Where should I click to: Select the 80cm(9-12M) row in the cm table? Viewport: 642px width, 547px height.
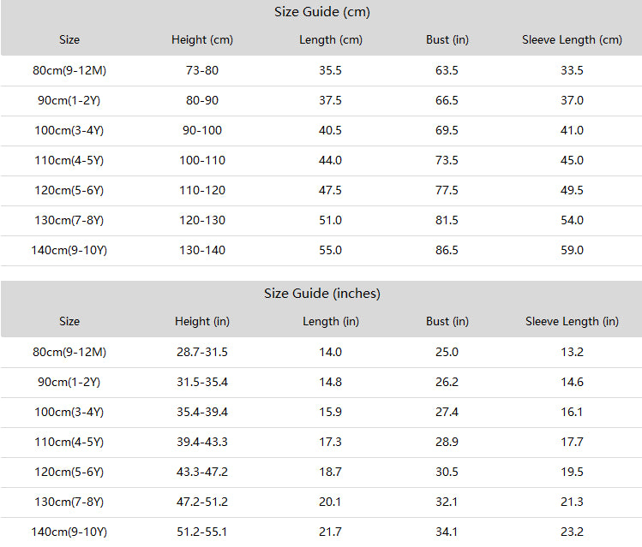pos(321,70)
